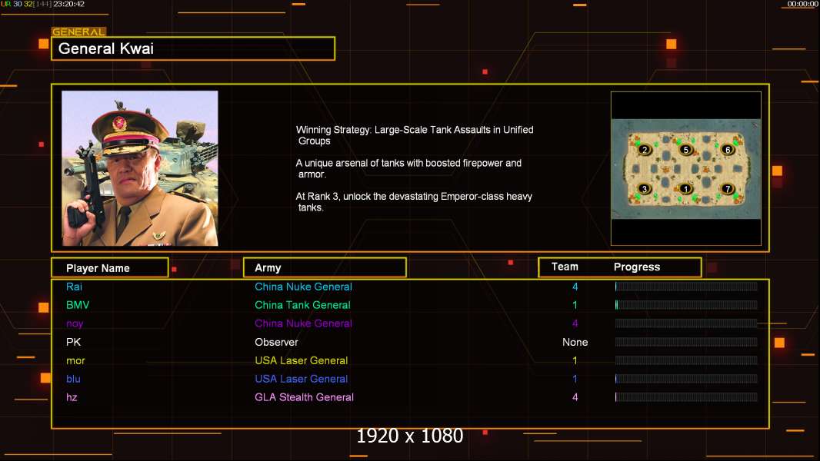820x461 pixels.
Task: Click the Army column header
Action: coord(325,268)
